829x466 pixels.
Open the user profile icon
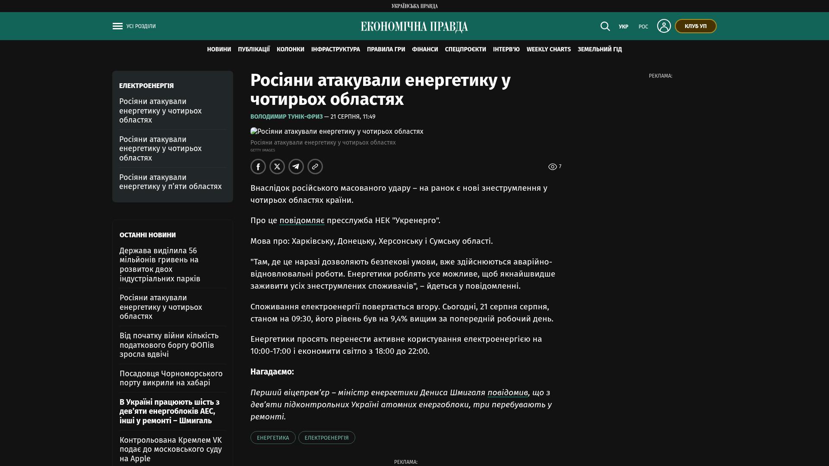tap(664, 26)
